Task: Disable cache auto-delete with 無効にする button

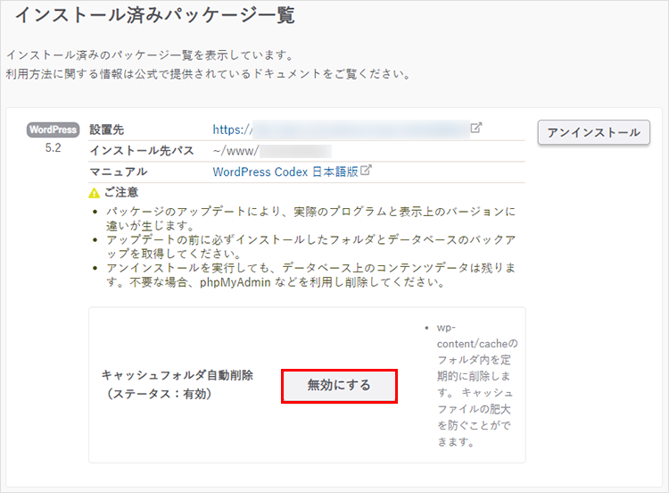Action: point(339,385)
